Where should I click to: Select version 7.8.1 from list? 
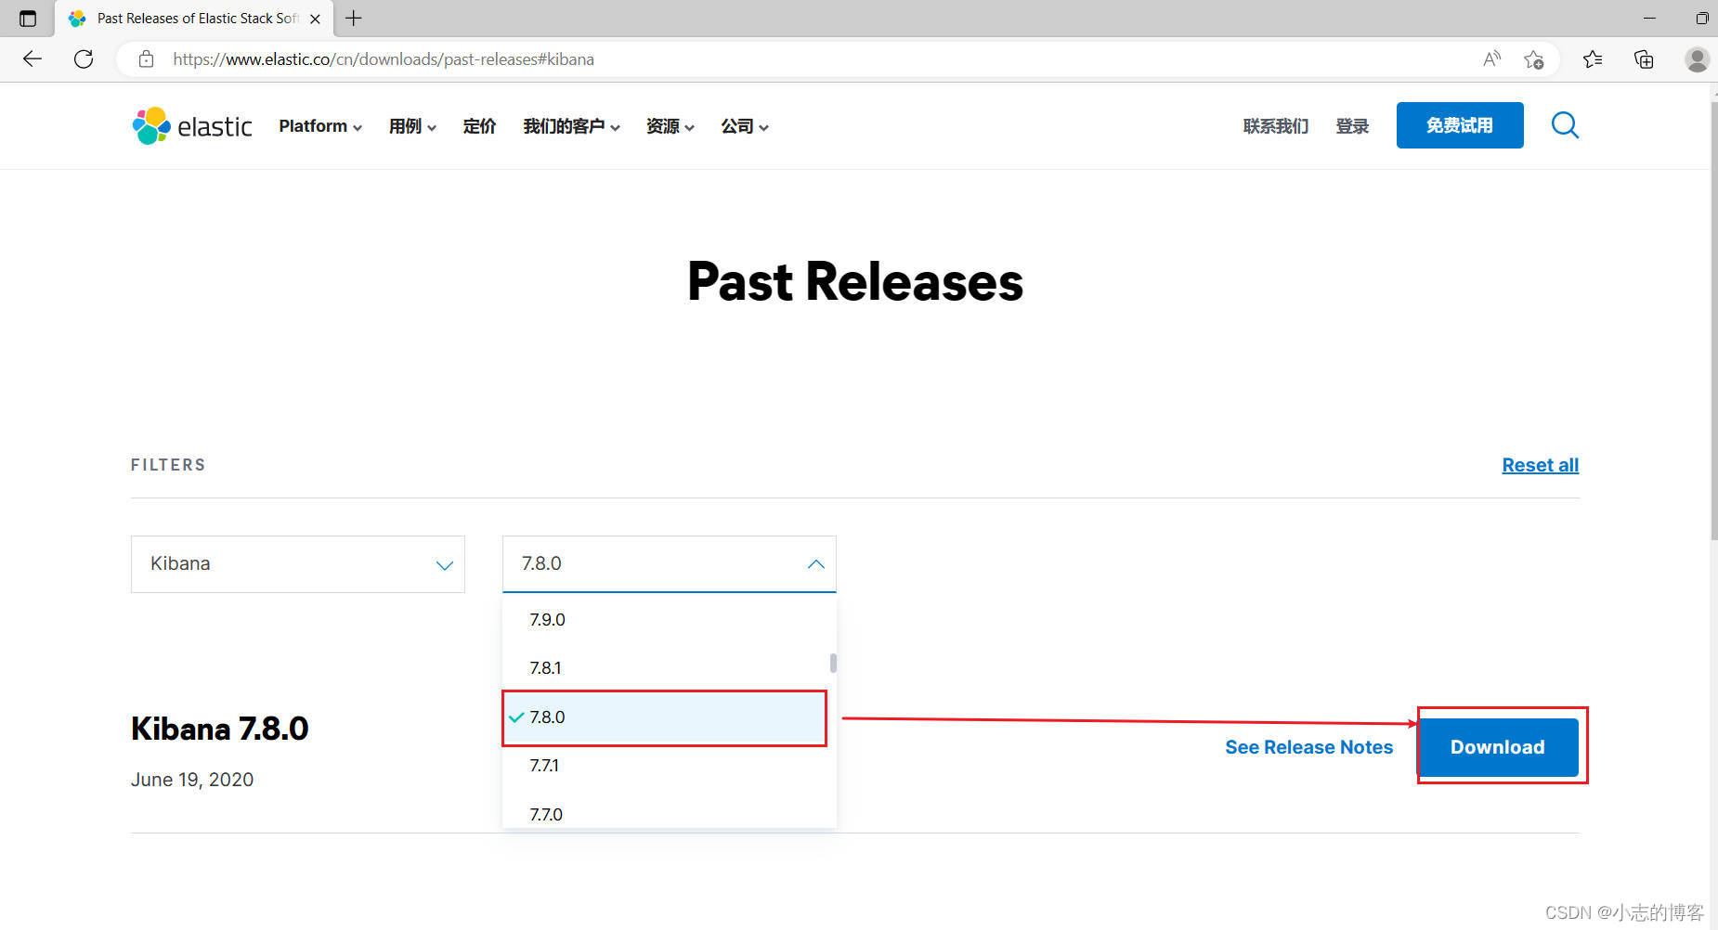coord(667,668)
